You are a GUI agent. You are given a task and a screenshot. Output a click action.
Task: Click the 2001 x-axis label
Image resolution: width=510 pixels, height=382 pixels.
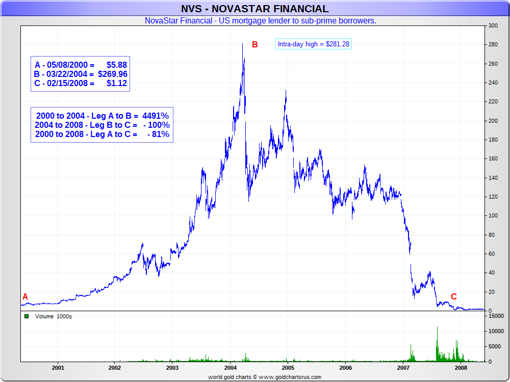(x=58, y=368)
